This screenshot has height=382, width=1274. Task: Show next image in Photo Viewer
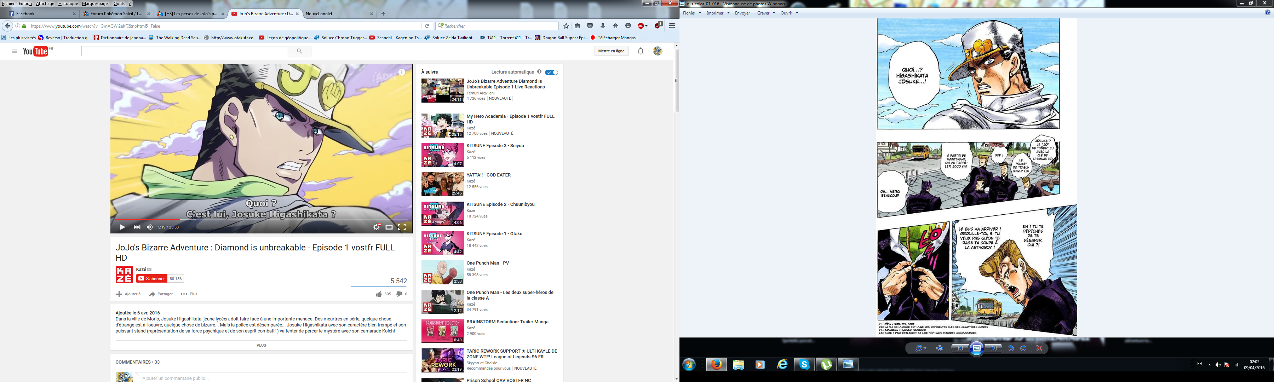click(994, 348)
